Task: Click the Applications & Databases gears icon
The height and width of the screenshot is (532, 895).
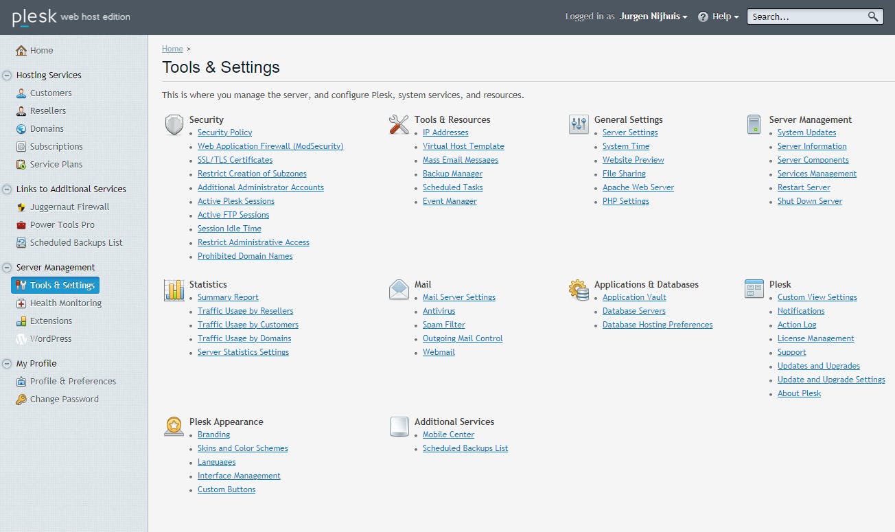Action: [578, 289]
